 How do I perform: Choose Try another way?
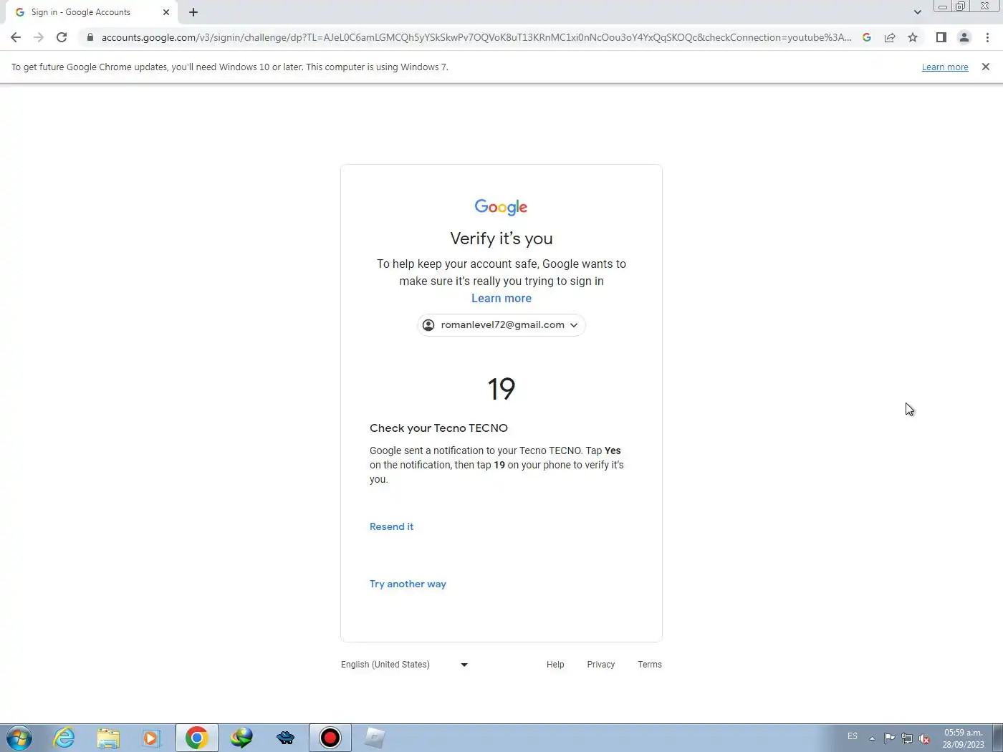(408, 584)
